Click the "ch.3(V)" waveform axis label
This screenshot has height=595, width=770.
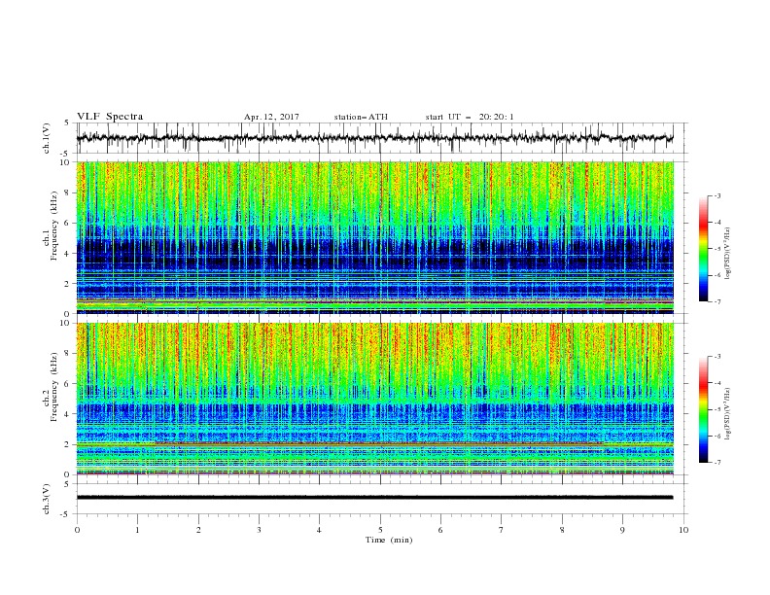tap(47, 499)
